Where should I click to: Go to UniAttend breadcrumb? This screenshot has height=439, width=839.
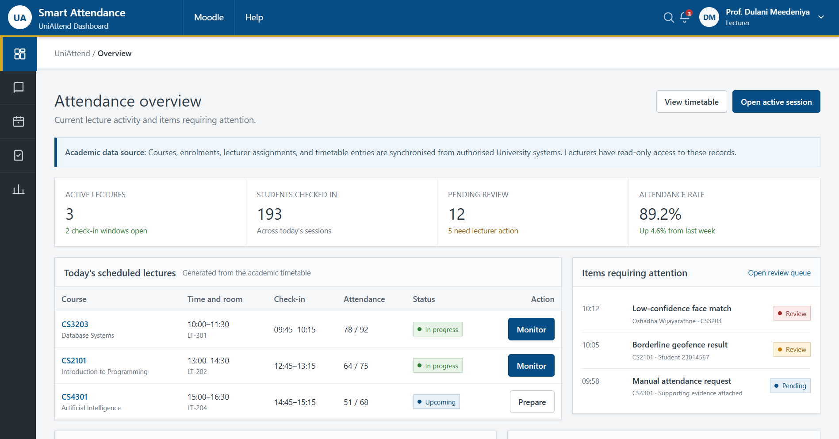coord(72,53)
